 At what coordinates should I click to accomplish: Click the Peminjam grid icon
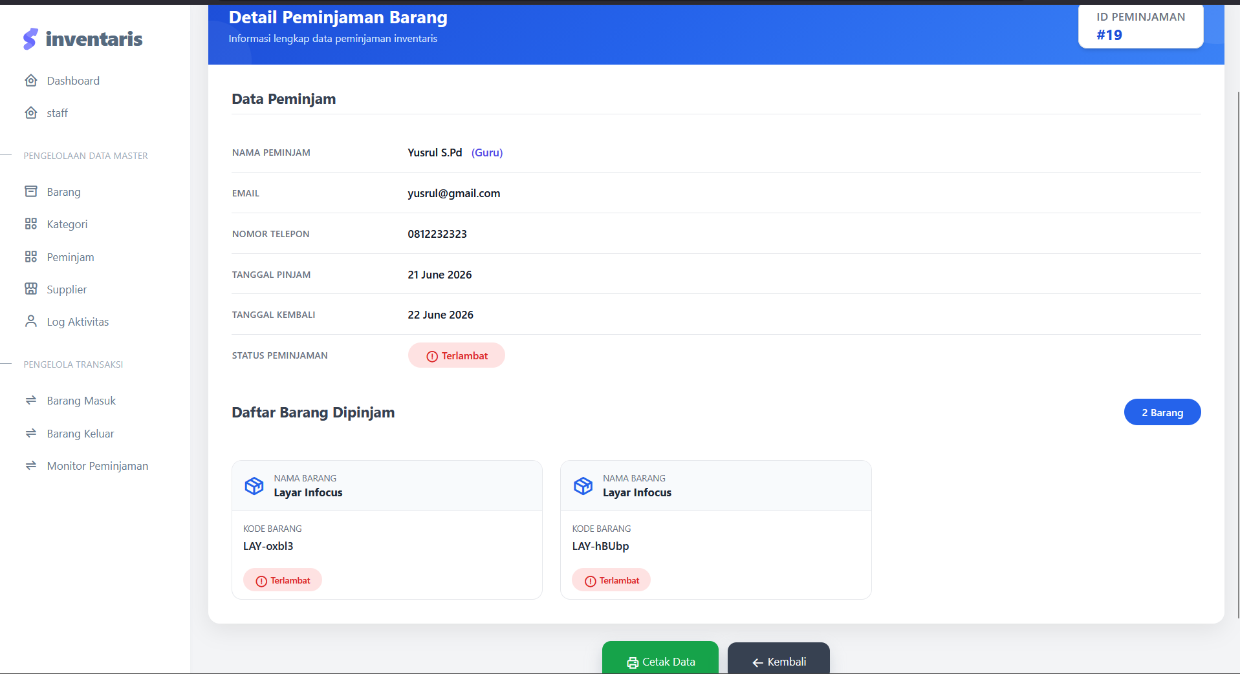pos(31,257)
